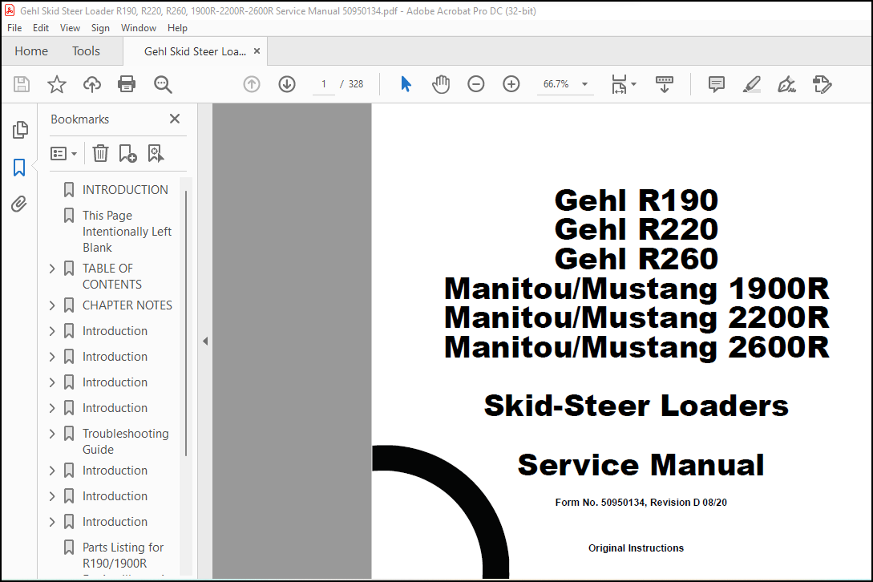Print the document with printer icon

point(127,84)
